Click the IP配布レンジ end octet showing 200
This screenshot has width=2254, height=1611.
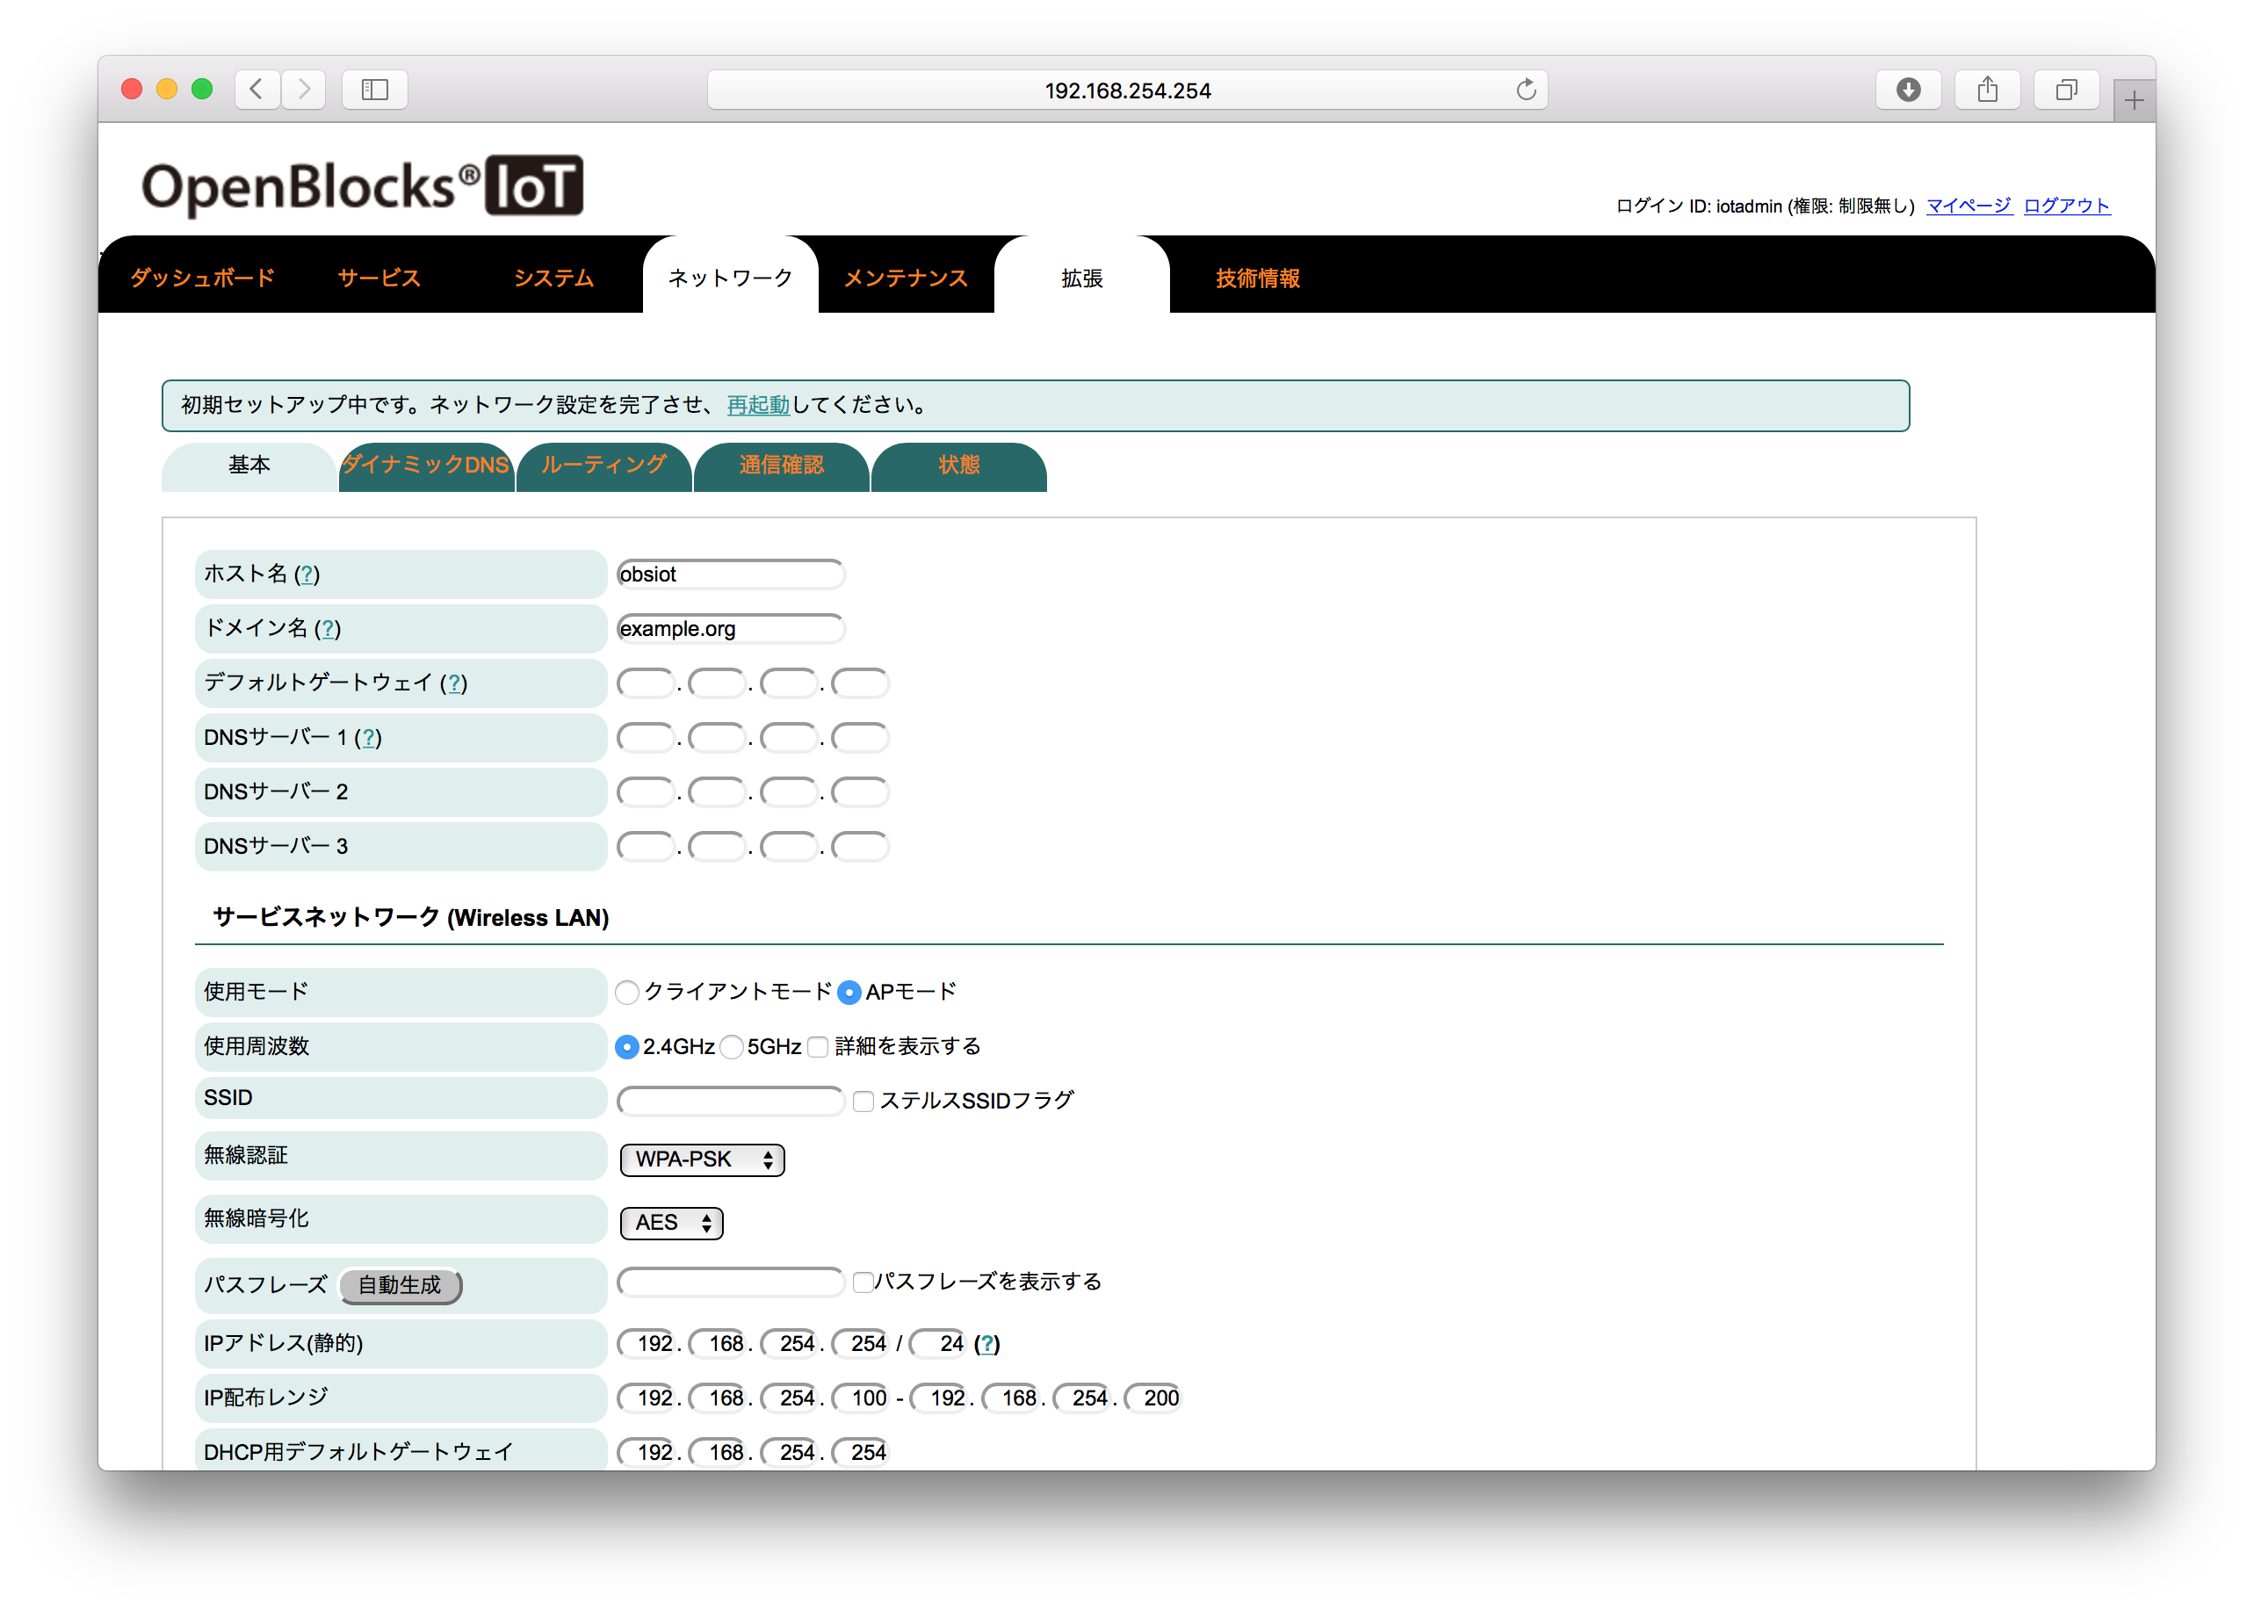point(1152,1398)
